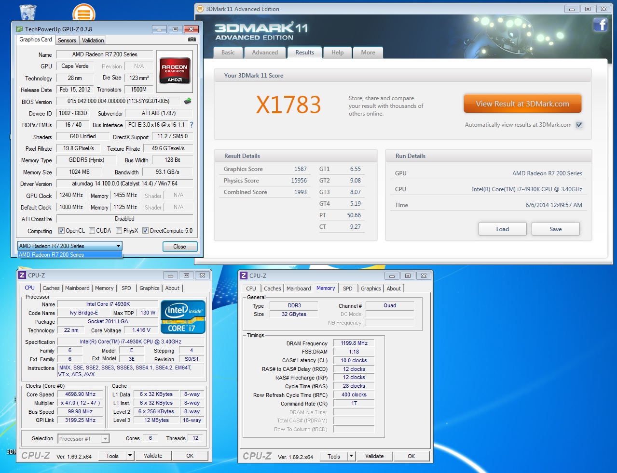Click Tools button in left CPU-Z window
Screen dimensions: 617x473
click(x=112, y=456)
